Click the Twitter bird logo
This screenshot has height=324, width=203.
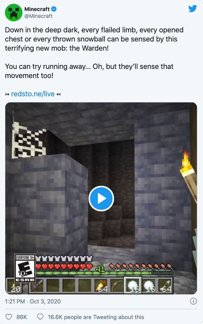pyautogui.click(x=192, y=8)
